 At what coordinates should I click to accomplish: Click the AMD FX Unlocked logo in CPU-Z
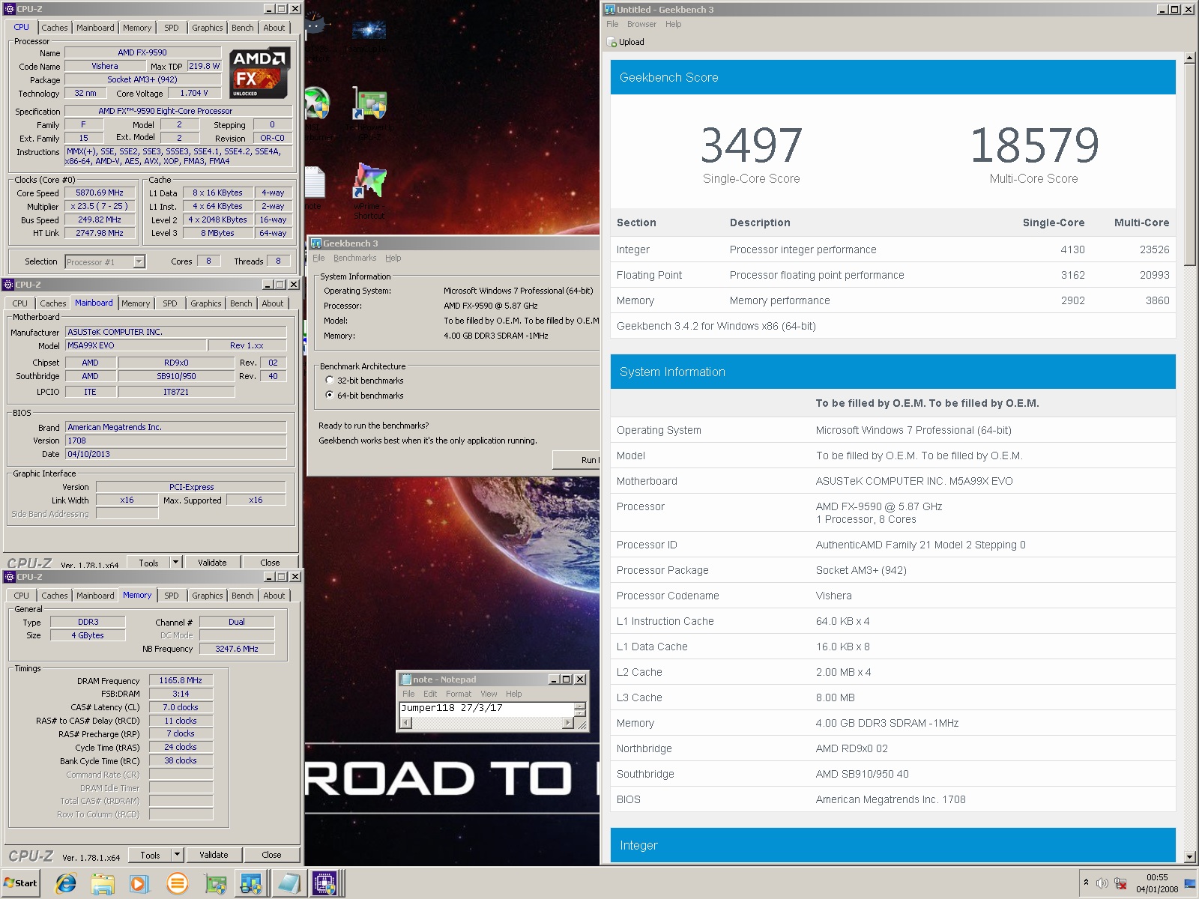(259, 73)
